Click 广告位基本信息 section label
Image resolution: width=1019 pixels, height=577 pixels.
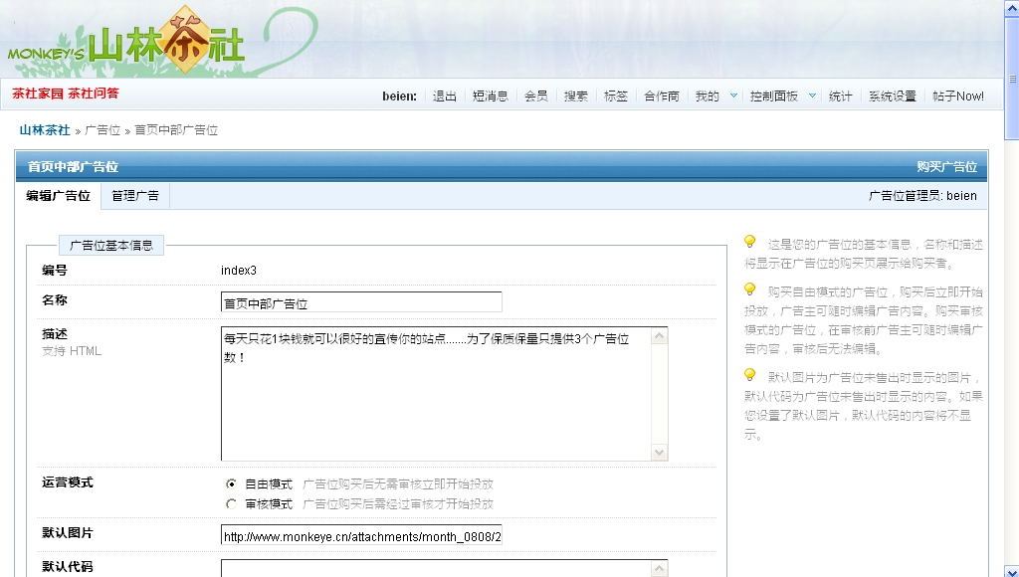pos(111,245)
